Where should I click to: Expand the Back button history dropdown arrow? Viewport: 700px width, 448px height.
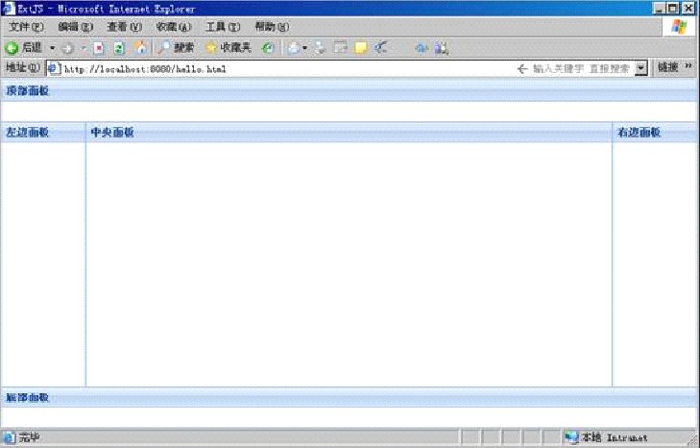click(x=52, y=47)
